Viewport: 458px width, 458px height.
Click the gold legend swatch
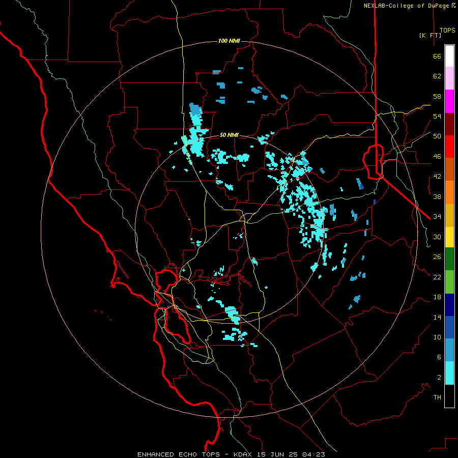pos(449,215)
